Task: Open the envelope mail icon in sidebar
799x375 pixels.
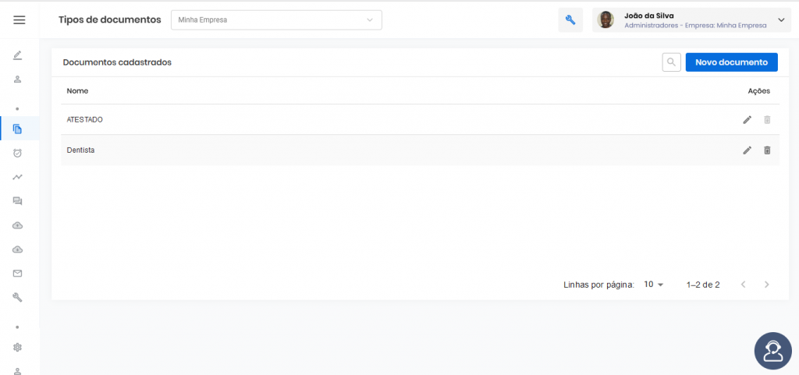Action: (17, 274)
